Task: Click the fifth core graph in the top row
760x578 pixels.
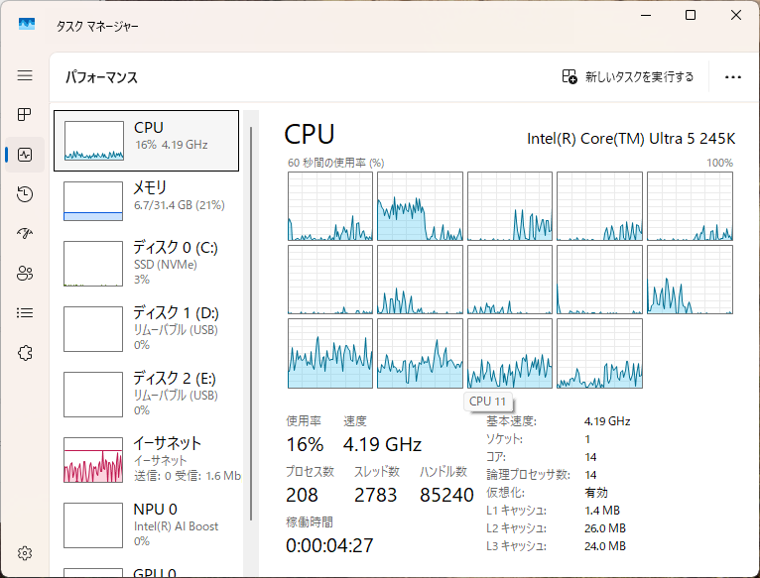Action: click(x=690, y=206)
